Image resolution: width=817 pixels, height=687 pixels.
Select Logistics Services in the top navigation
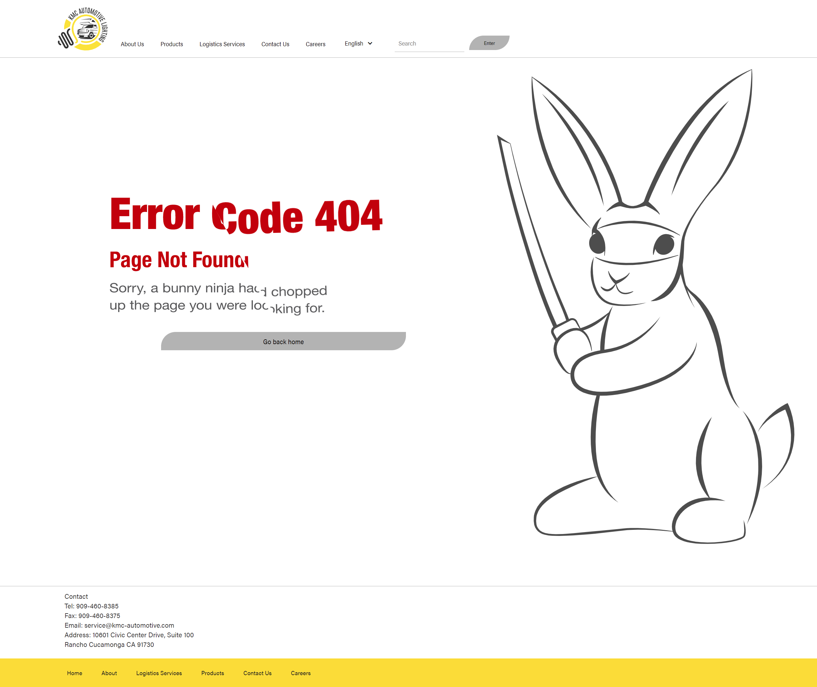pos(222,44)
